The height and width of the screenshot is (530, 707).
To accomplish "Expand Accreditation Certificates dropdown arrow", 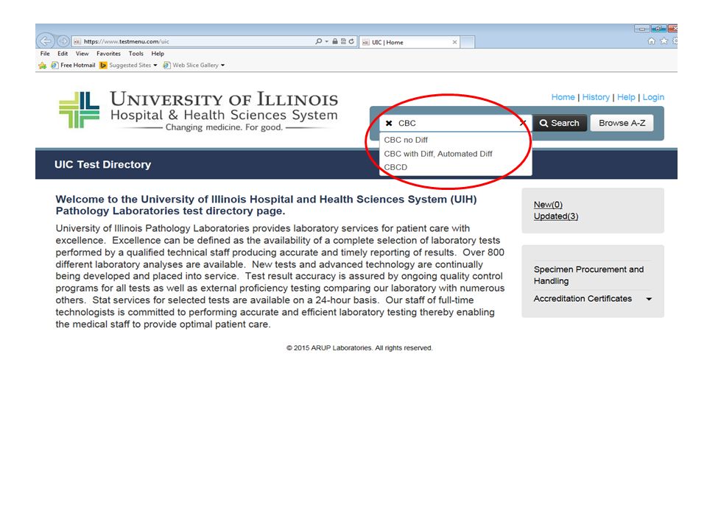I will coord(649,299).
